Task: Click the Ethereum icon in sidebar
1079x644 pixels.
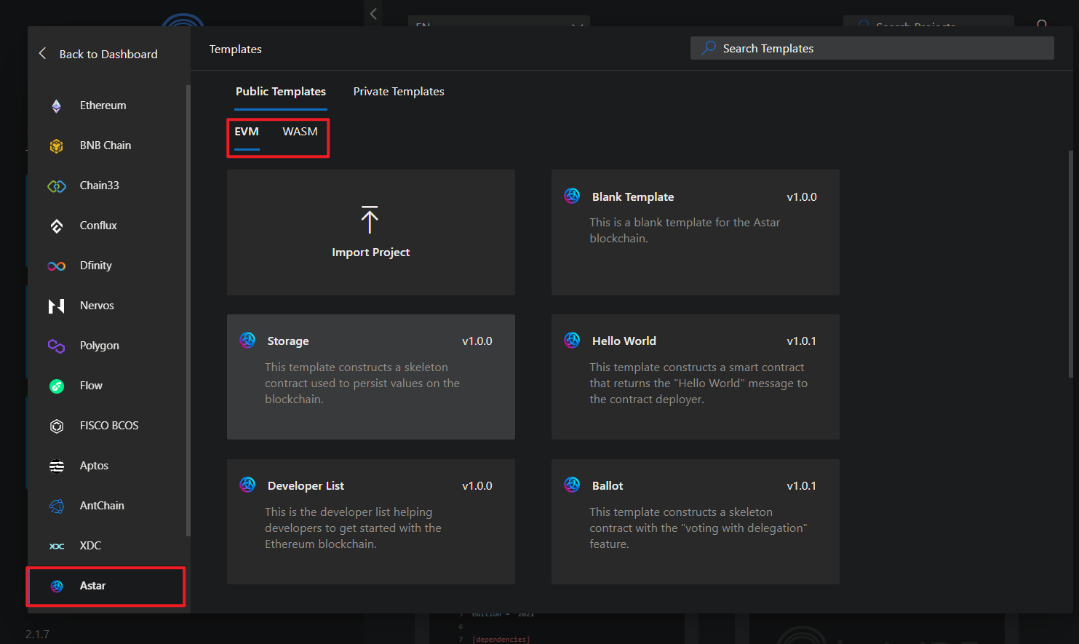Action: coord(57,106)
